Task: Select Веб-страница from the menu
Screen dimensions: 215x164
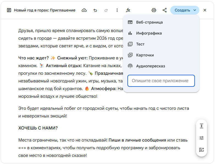Action: [149, 22]
